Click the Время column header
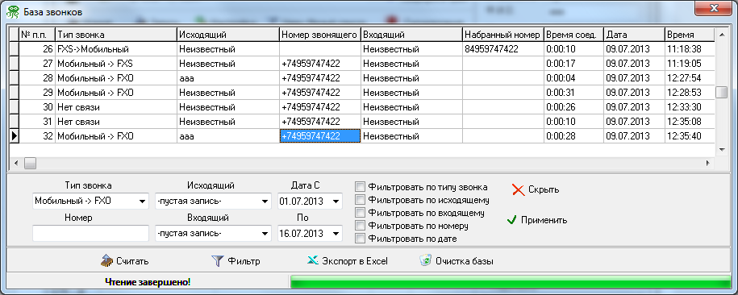738x295 pixels. 690,35
